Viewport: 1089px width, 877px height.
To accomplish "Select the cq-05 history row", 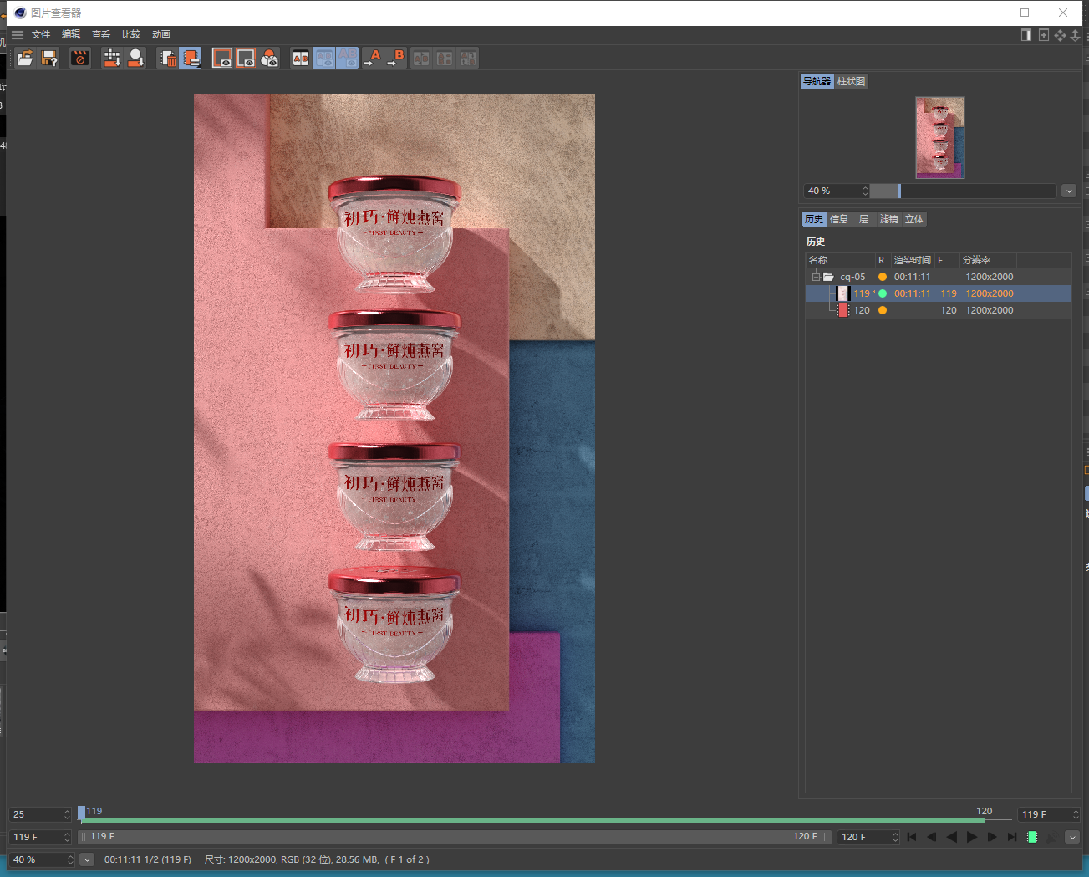I will coord(939,277).
